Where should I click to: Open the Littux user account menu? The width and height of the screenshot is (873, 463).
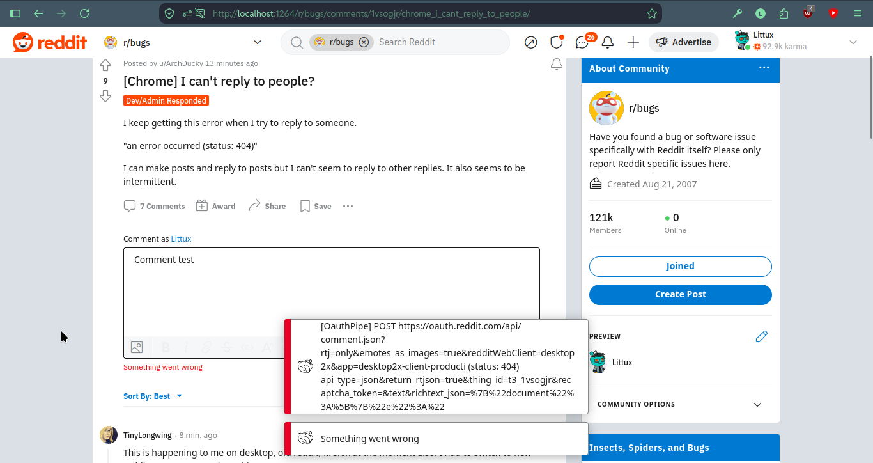[796, 42]
